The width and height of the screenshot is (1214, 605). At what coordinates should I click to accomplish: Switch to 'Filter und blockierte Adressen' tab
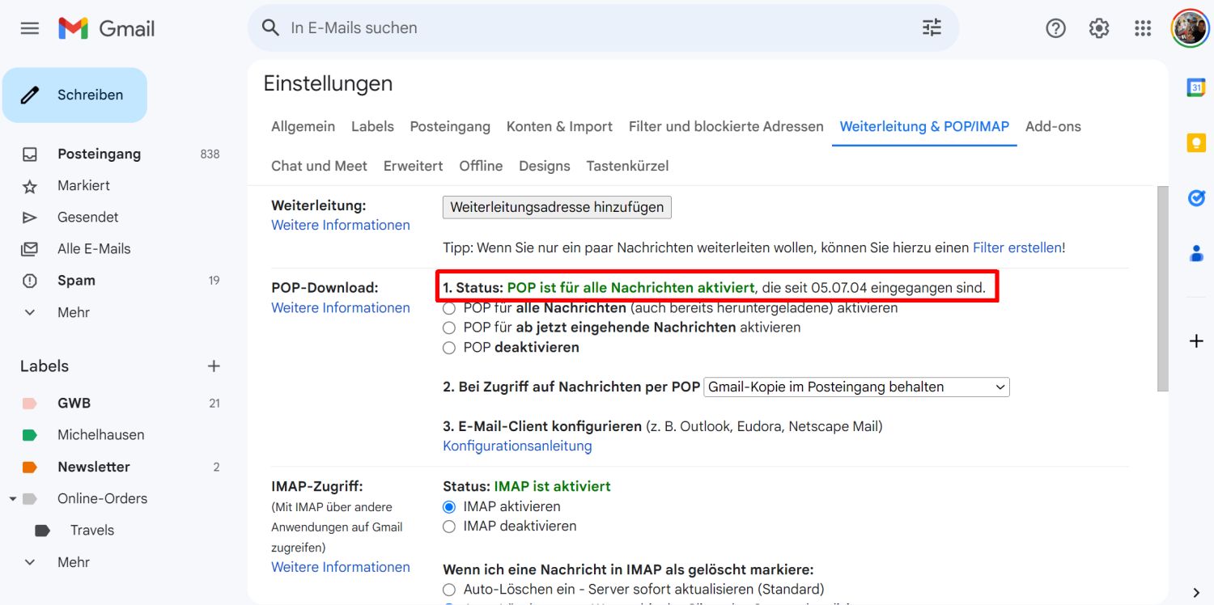pos(725,126)
